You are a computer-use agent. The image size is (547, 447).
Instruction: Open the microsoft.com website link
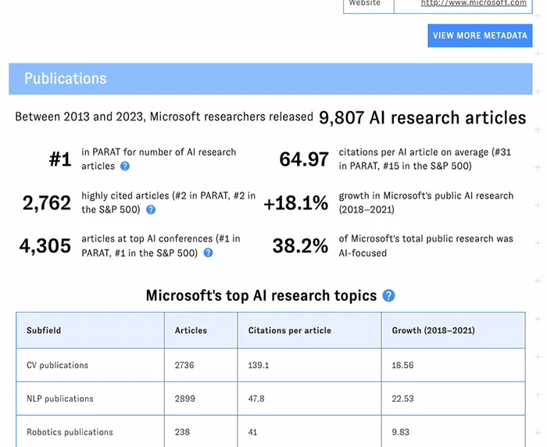tap(484, 4)
